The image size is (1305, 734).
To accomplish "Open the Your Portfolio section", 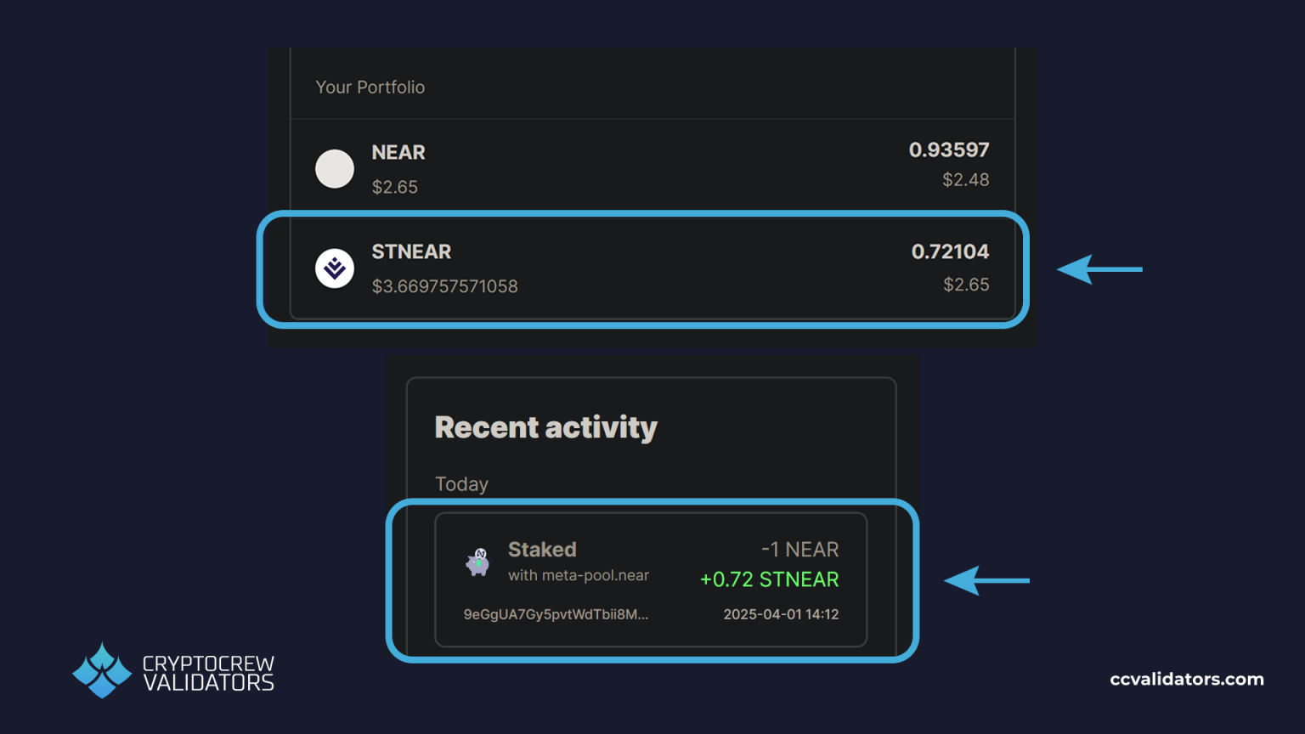I will (x=370, y=87).
